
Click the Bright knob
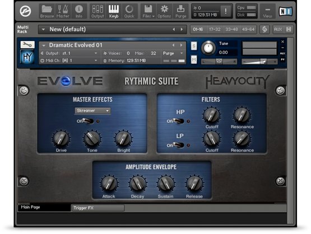coord(123,139)
